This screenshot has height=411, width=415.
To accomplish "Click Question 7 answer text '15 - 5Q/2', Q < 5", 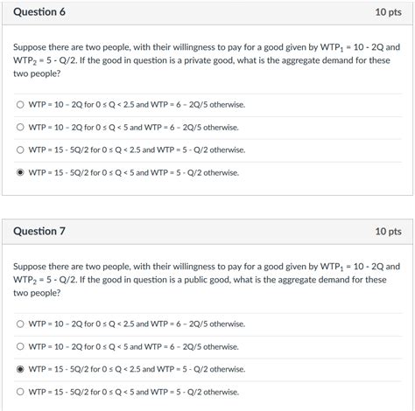I will pos(134,392).
